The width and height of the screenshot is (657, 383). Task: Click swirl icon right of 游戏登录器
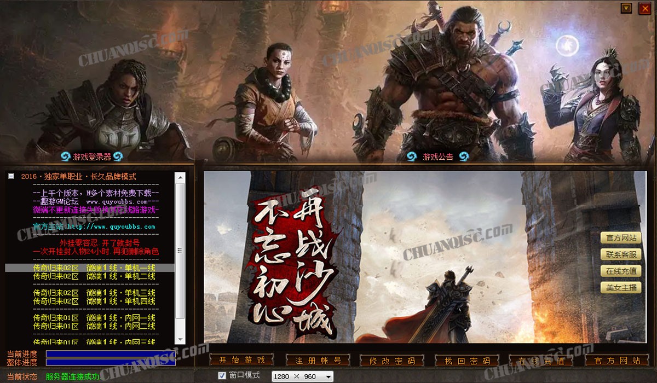click(x=118, y=157)
